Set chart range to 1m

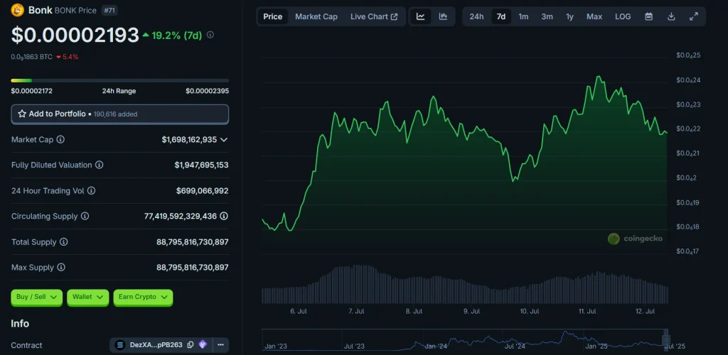point(523,16)
